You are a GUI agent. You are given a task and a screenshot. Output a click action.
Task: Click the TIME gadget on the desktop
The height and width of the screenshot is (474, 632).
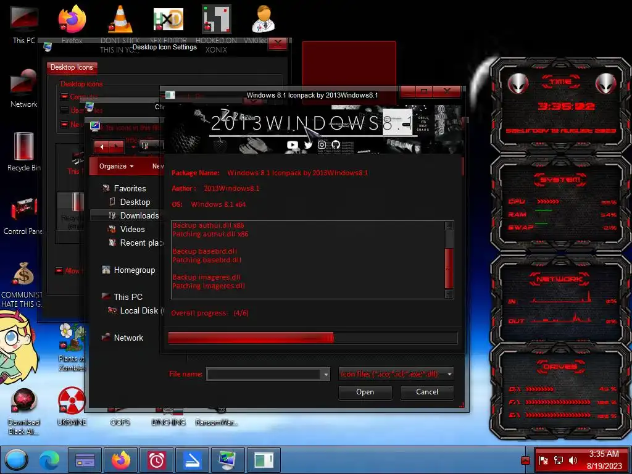click(560, 106)
